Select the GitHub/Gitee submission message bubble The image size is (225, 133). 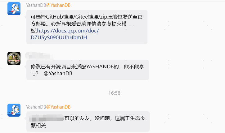tap(87, 27)
